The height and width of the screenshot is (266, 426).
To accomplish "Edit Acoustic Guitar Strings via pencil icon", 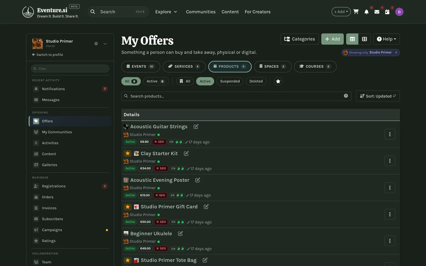I will [196, 126].
